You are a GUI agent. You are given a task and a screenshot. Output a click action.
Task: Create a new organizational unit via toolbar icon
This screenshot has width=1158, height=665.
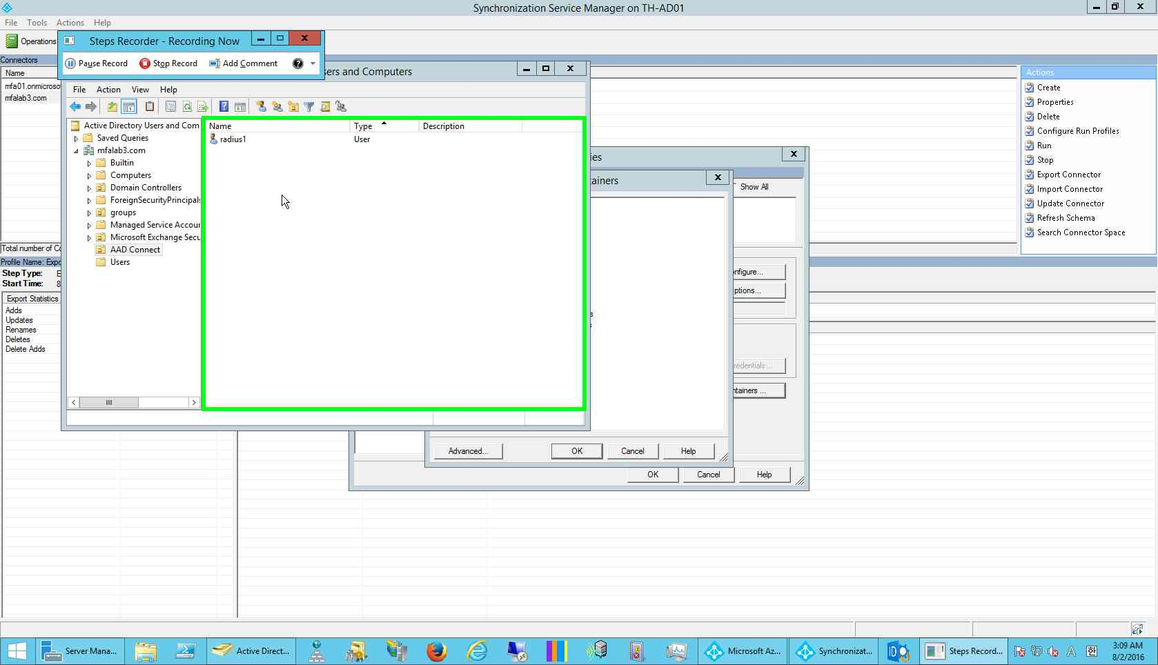click(x=293, y=106)
